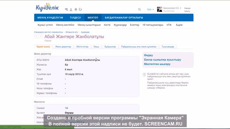This screenshot has height=129, width=230.
Task: Open МЕНІҢ КҮНДЕЛІГІМ main menu
Action: pyautogui.click(x=50, y=18)
